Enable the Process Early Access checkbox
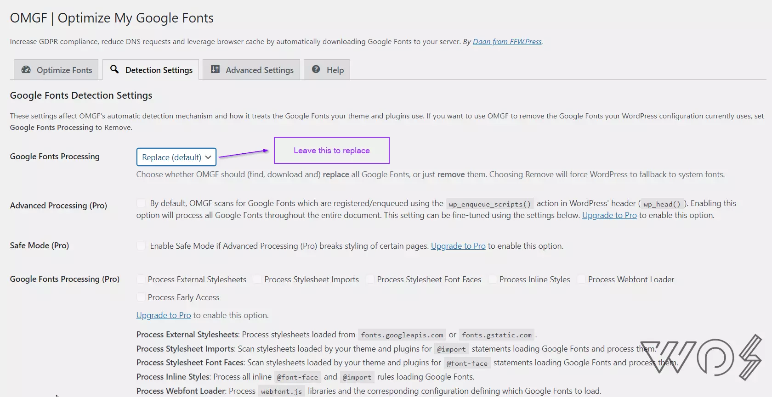Image resolution: width=772 pixels, height=397 pixels. 141,297
